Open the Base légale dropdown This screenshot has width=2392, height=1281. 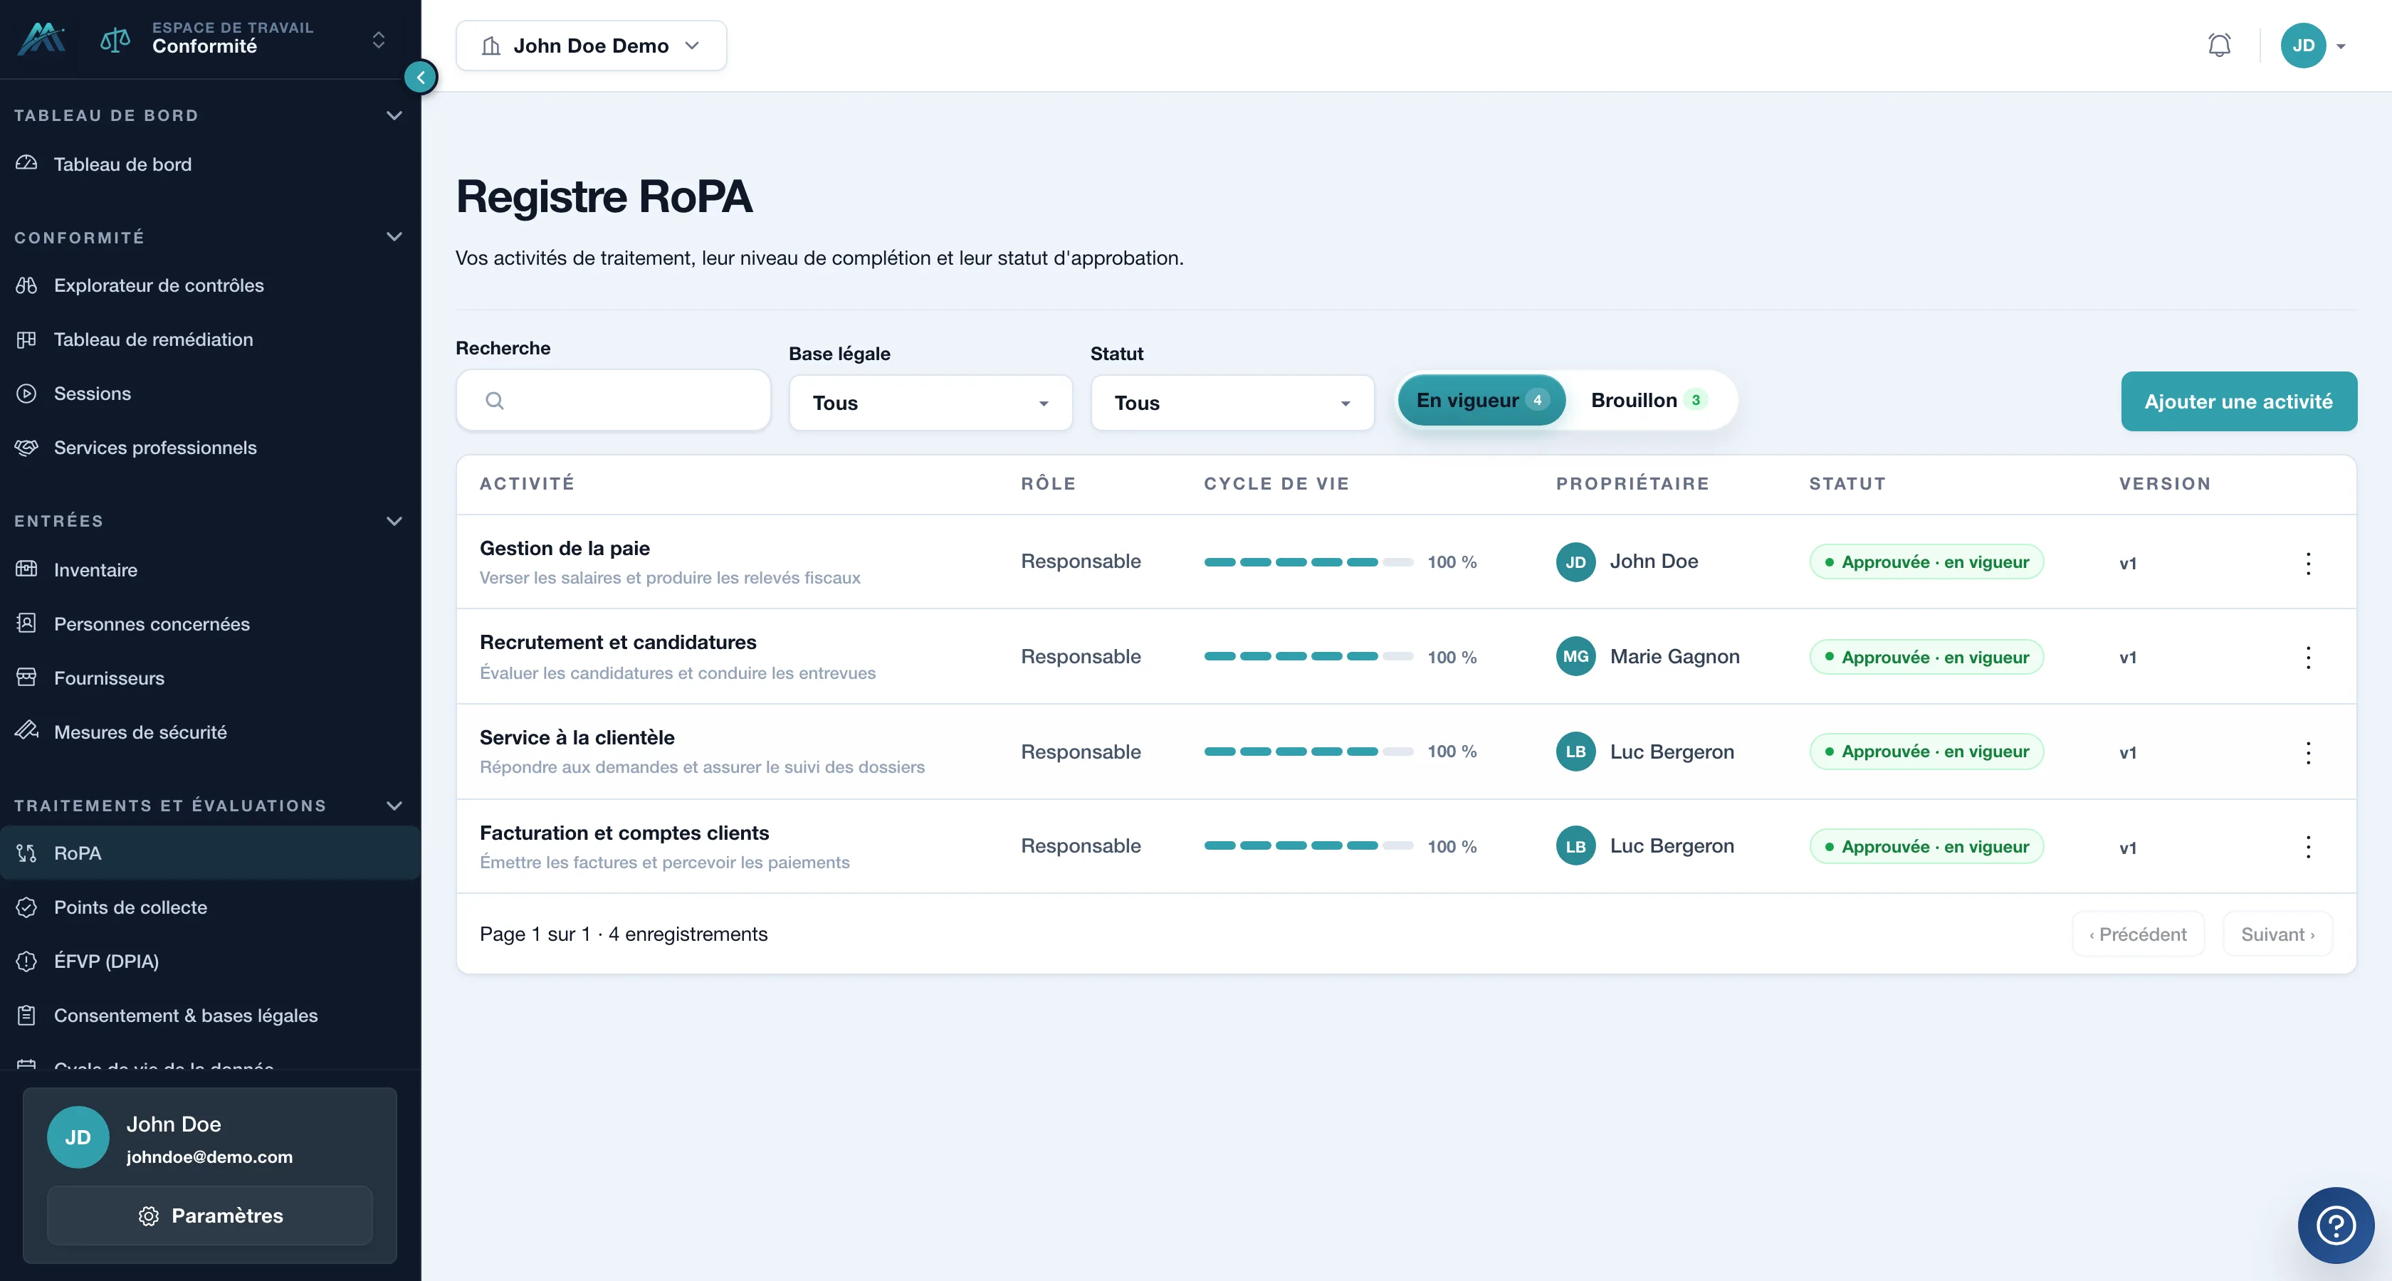[x=930, y=403]
